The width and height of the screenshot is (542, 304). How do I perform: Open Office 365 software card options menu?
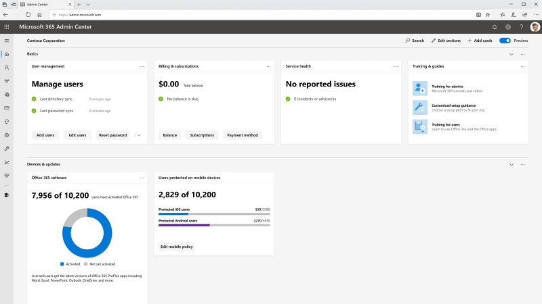[142, 178]
